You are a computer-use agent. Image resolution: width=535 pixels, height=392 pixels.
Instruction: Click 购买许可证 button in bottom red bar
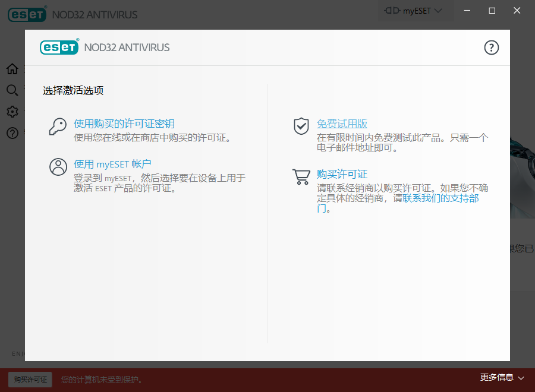click(30, 380)
